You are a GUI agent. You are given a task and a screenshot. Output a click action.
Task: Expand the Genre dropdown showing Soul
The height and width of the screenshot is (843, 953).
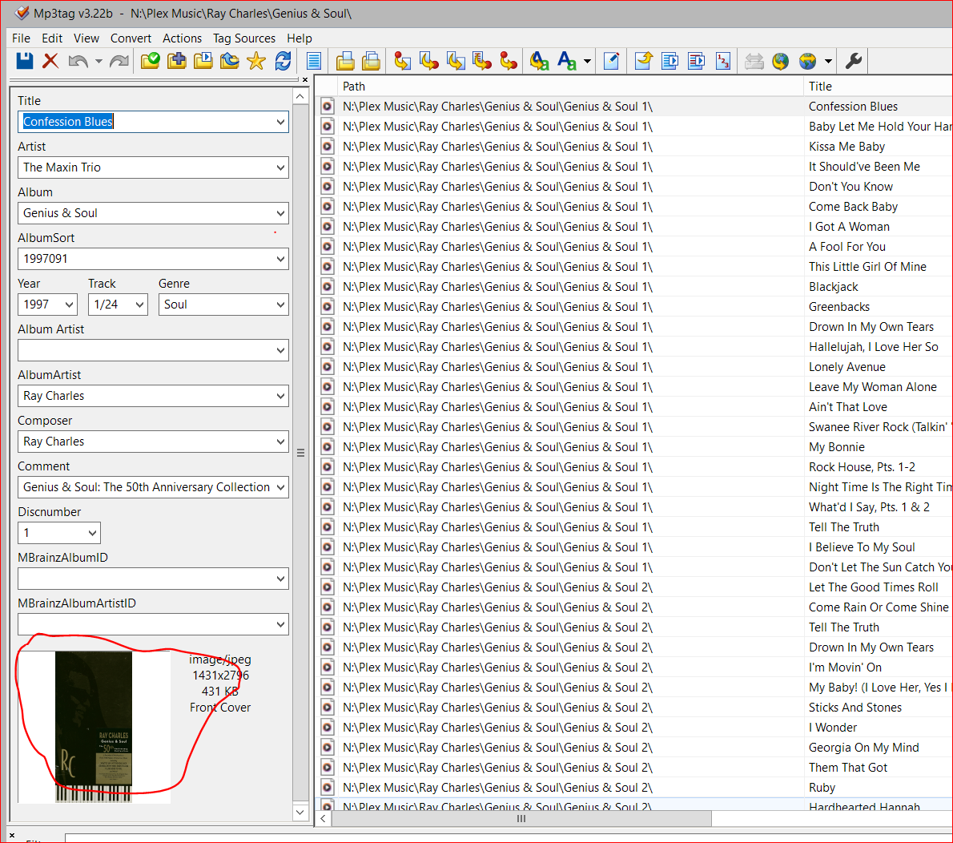click(280, 305)
